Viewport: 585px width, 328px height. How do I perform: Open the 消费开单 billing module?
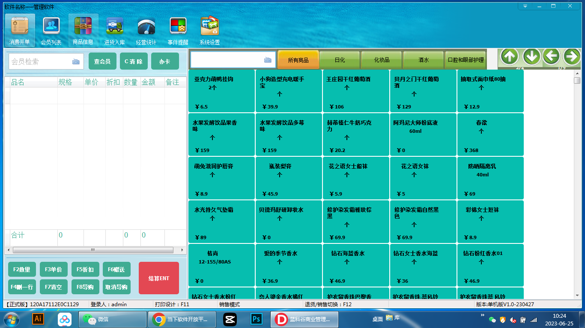point(20,30)
